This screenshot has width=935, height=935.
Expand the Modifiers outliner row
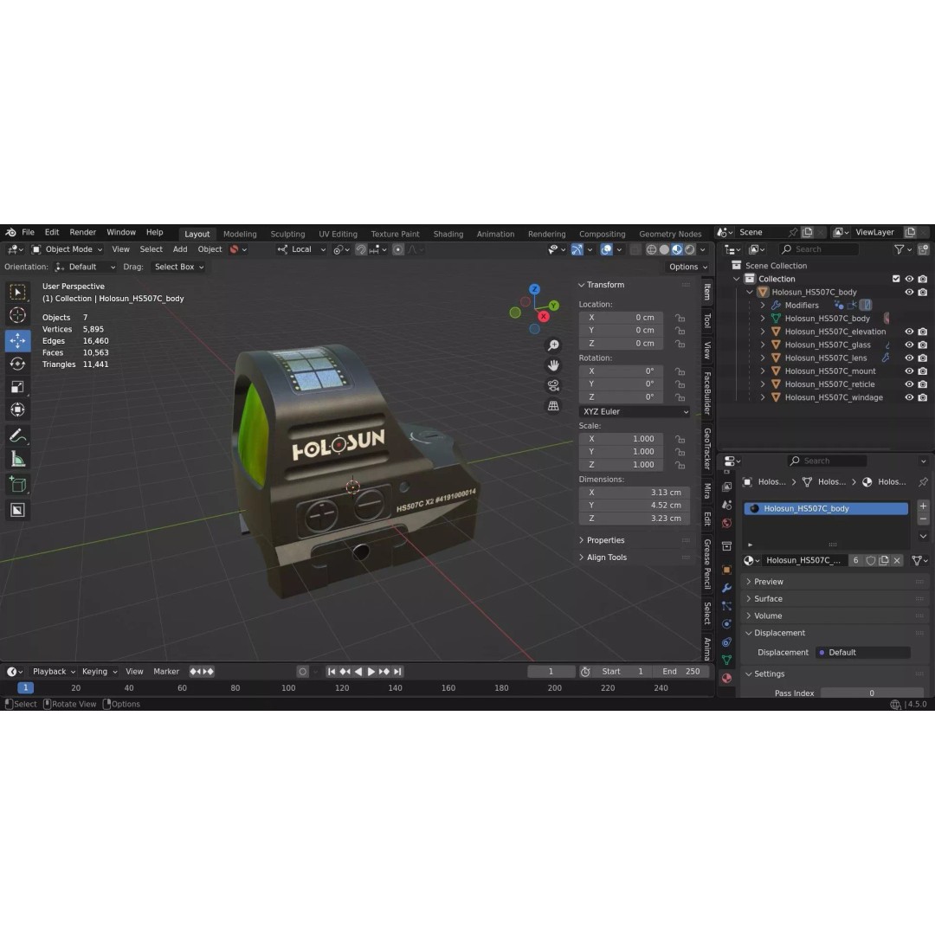pos(763,306)
